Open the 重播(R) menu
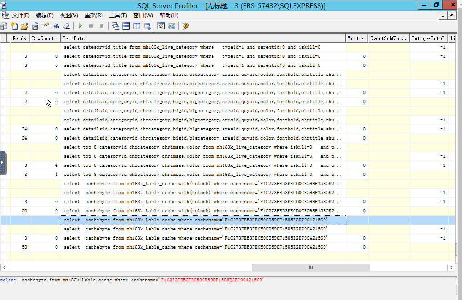 [x=93, y=15]
